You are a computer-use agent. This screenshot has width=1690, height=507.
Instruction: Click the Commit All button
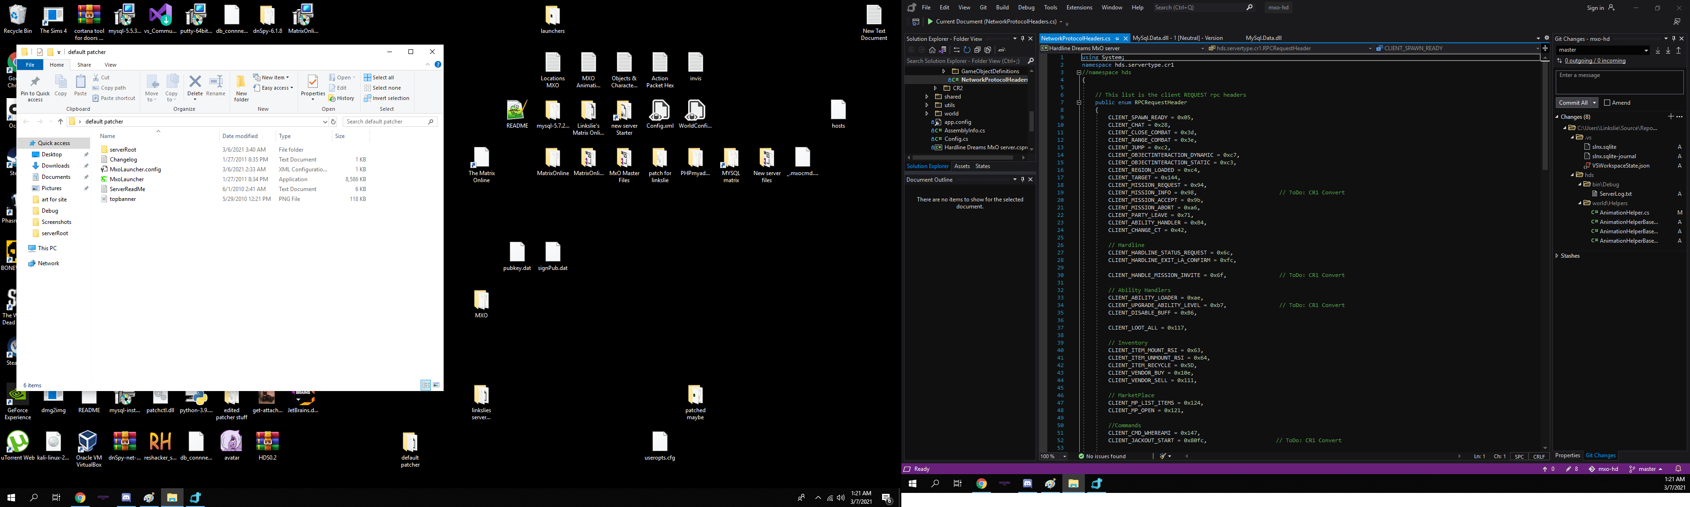click(1573, 103)
